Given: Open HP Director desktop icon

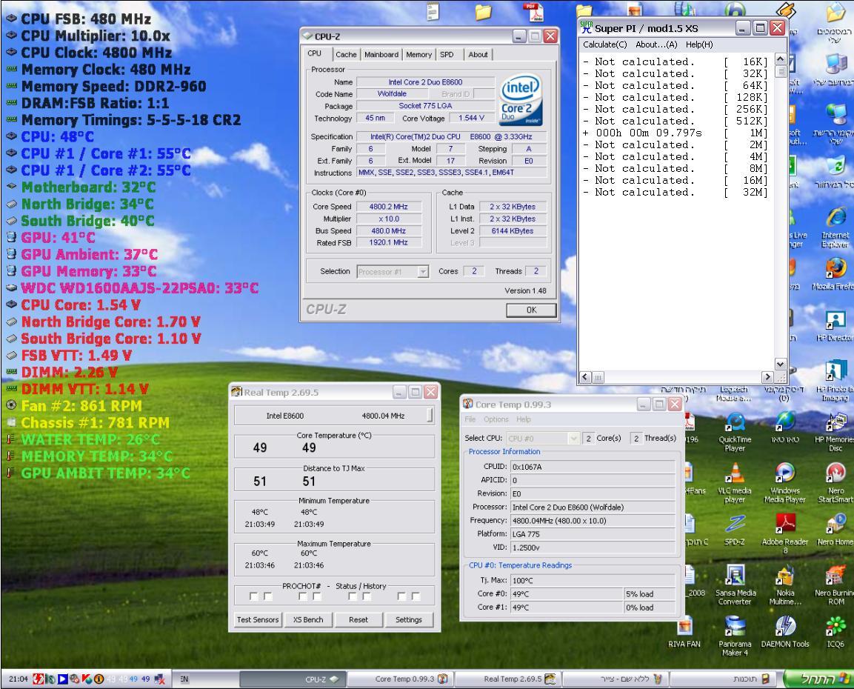Looking at the screenshot, I should tap(835, 326).
